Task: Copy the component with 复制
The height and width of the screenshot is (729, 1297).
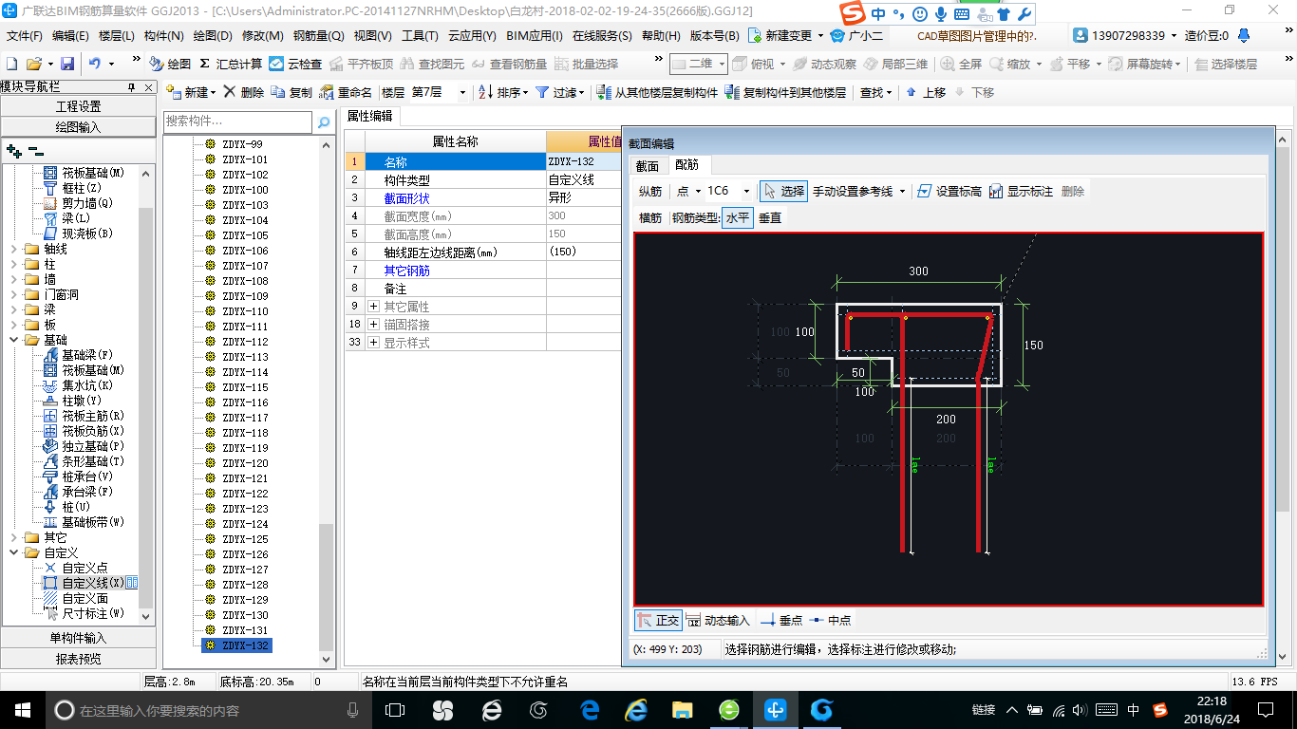Action: [291, 92]
